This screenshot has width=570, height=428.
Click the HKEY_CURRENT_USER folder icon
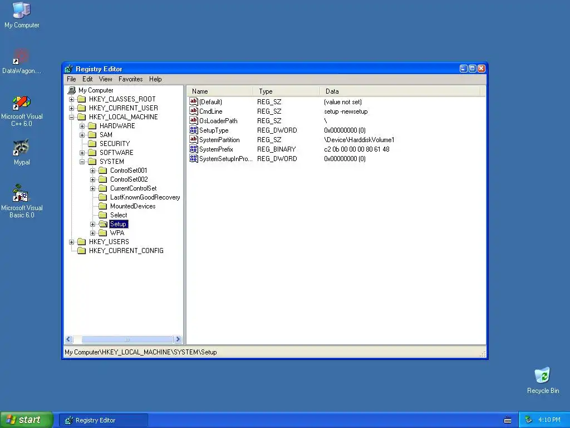point(82,108)
